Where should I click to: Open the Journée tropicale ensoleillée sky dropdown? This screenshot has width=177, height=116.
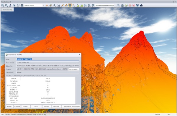(x=106, y=5)
